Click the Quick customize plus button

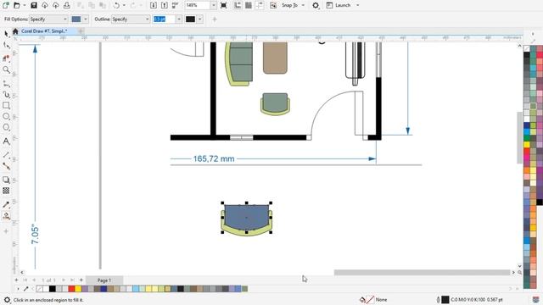click(x=6, y=231)
